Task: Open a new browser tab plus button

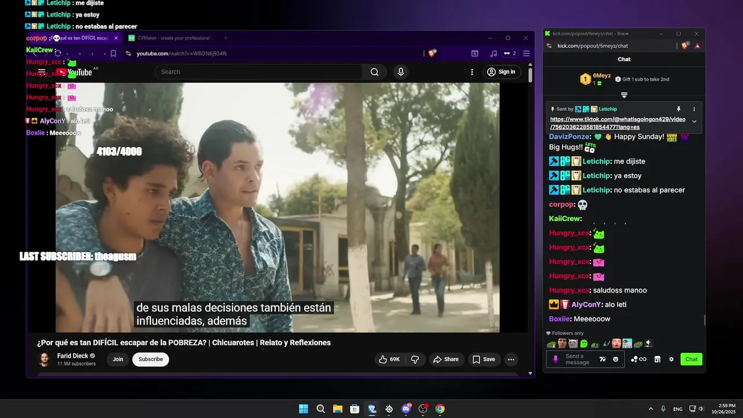Action: click(225, 38)
